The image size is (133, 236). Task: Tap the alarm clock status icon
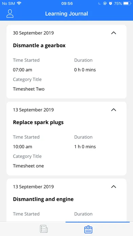(x=111, y=3)
